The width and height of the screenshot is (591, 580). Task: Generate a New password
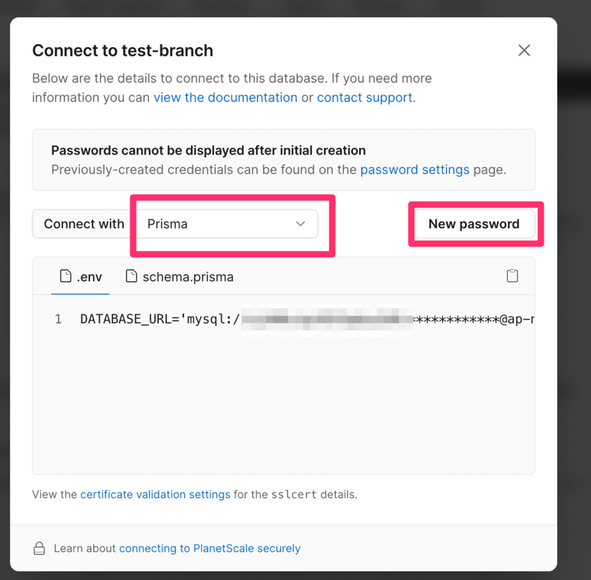click(x=473, y=224)
